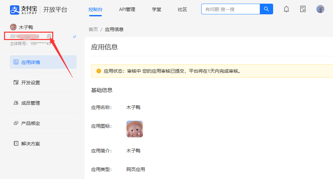Open the notification bell
The image size is (333, 179).
(286, 9)
